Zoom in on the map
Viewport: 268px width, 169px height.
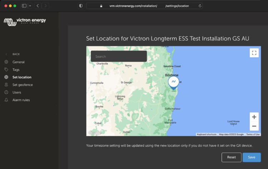254,117
